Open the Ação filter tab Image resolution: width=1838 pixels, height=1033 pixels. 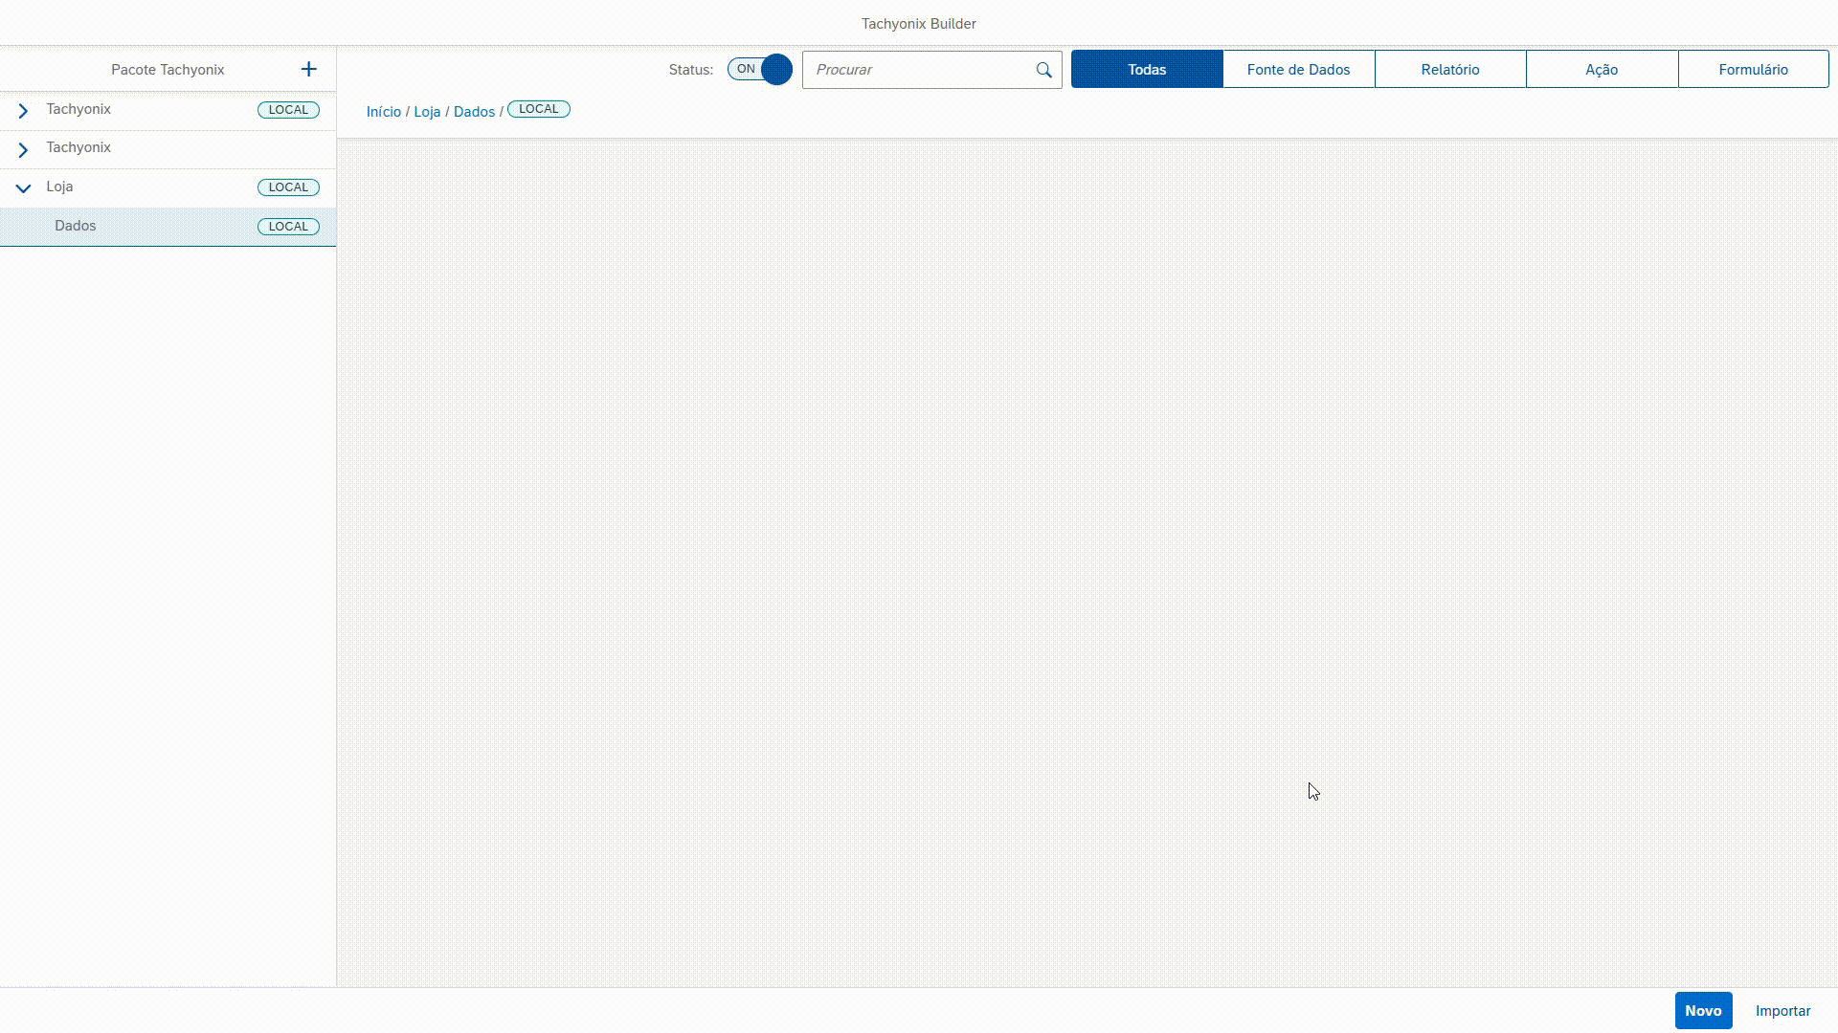tap(1601, 69)
